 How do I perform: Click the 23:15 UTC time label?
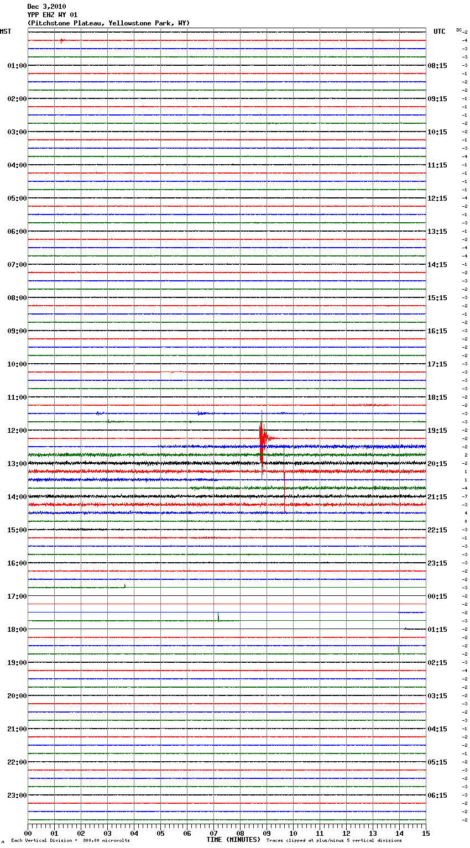click(x=437, y=563)
